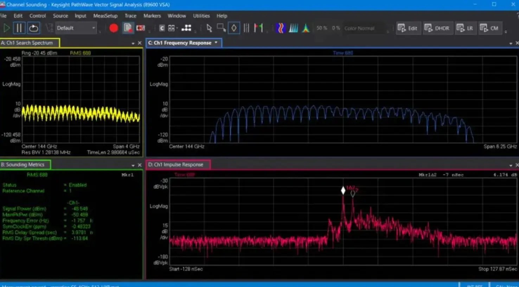This screenshot has width=519, height=287.
Task: Click the Rng -20.45 dBm range label
Action: coord(39,53)
